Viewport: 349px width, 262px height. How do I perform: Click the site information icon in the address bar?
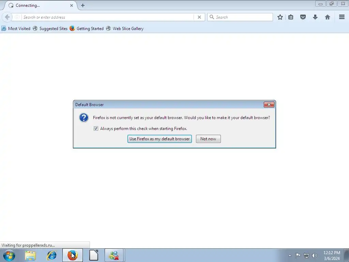tap(17, 17)
